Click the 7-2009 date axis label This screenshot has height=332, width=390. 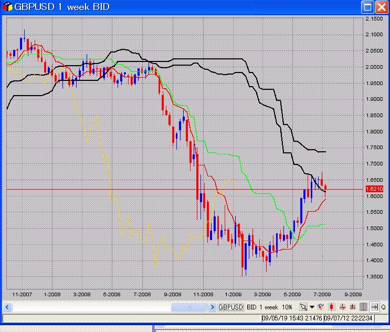[322, 294]
